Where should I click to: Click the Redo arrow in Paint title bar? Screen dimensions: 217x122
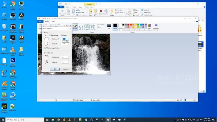[47, 18]
